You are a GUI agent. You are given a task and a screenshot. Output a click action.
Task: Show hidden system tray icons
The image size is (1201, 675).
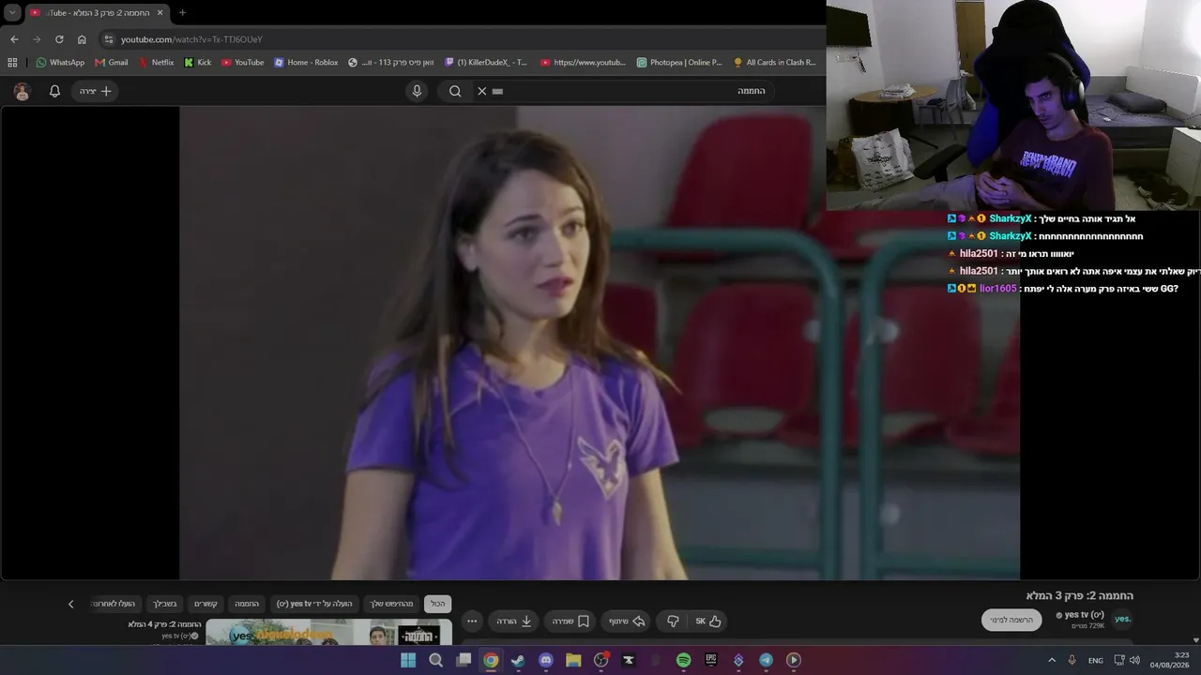(1052, 660)
